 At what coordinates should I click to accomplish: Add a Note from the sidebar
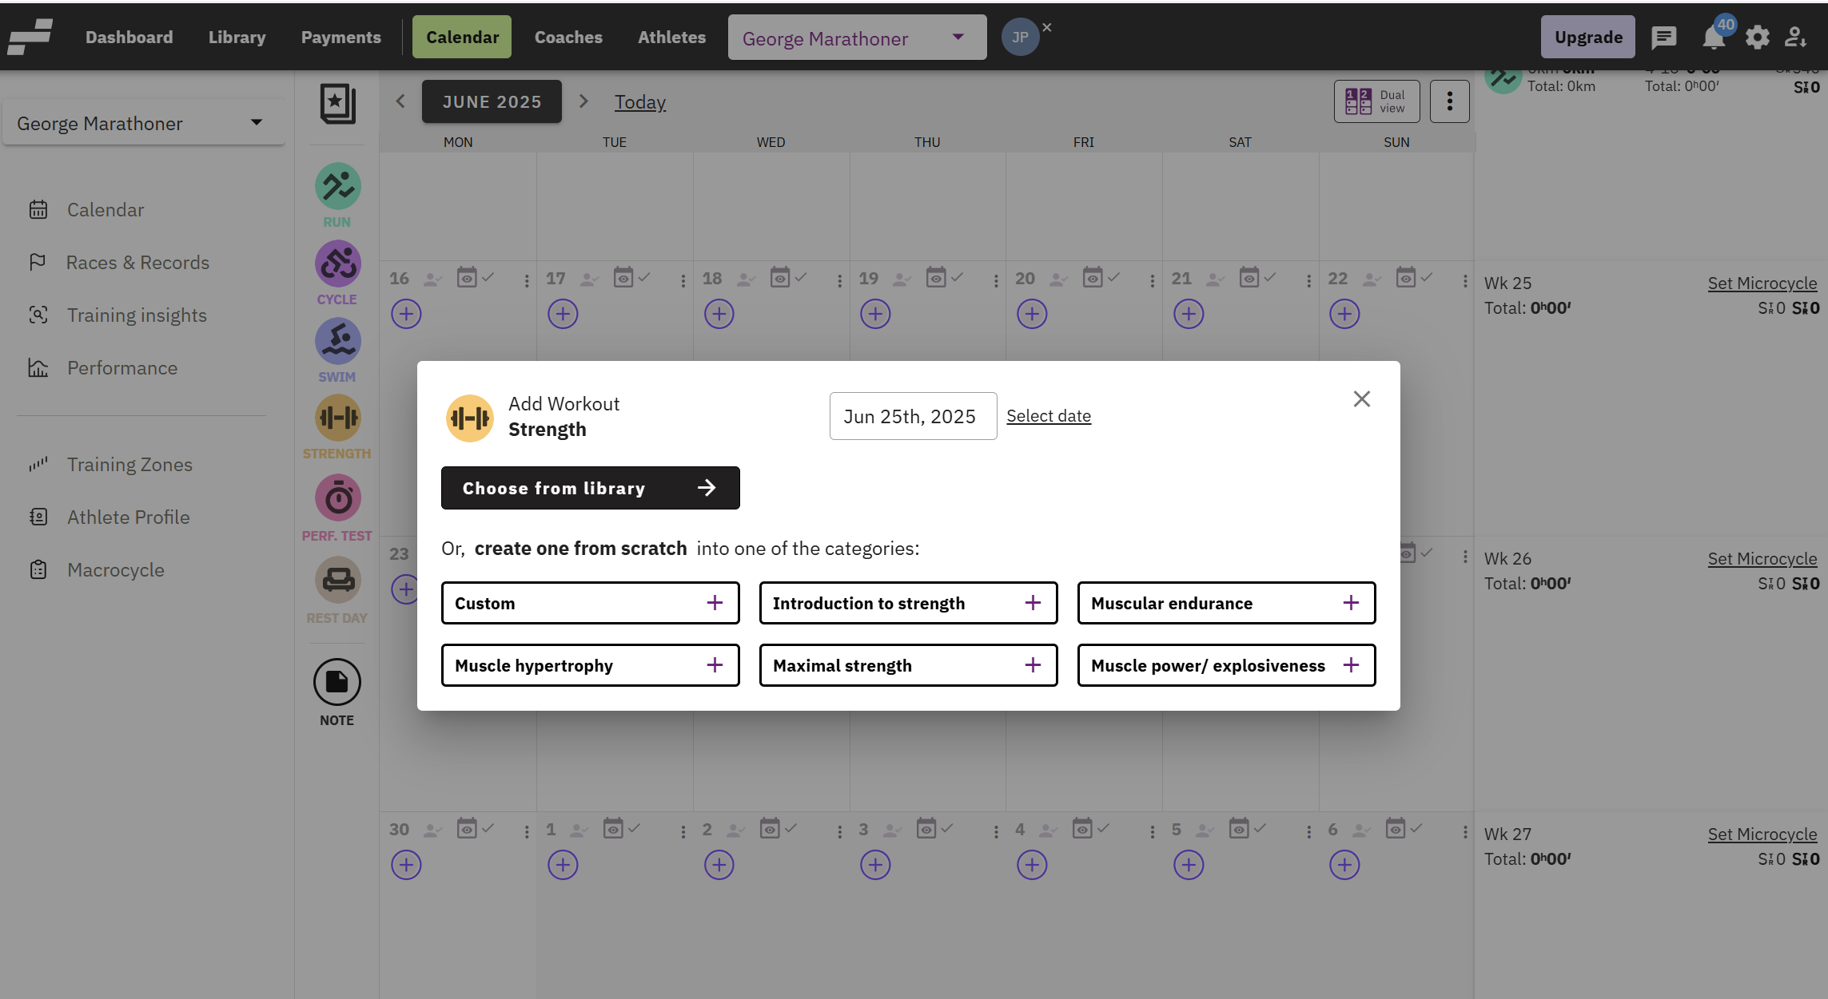pos(337,683)
